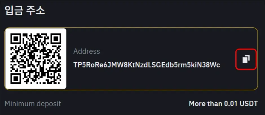Screen dimensions: 265x115
Task: Click the 0.01 amount in minimum deposit
Action: (x=231, y=103)
